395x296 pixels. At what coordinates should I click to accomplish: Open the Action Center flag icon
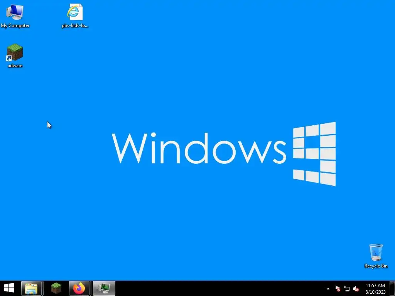click(337, 289)
